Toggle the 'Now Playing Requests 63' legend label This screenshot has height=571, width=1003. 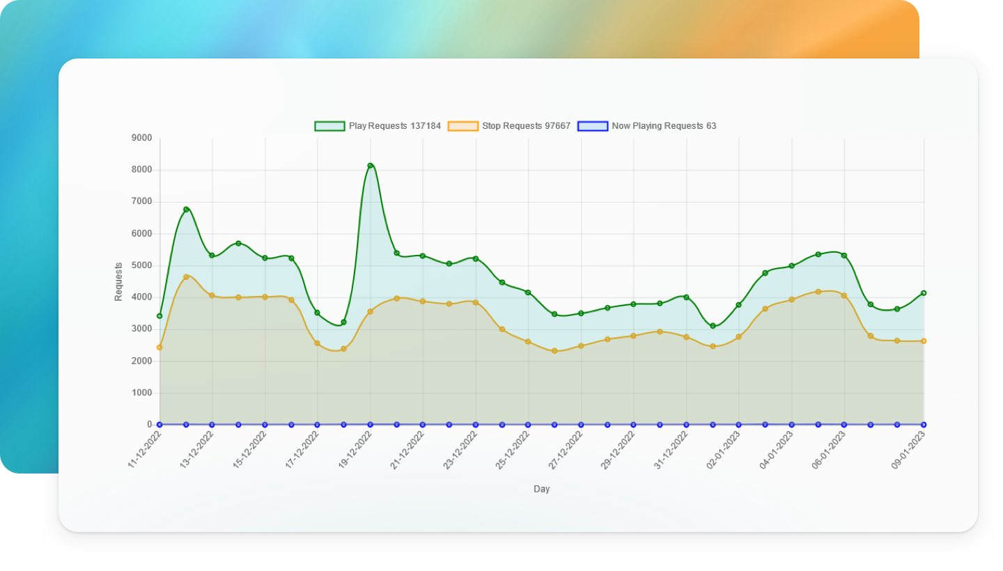click(664, 126)
